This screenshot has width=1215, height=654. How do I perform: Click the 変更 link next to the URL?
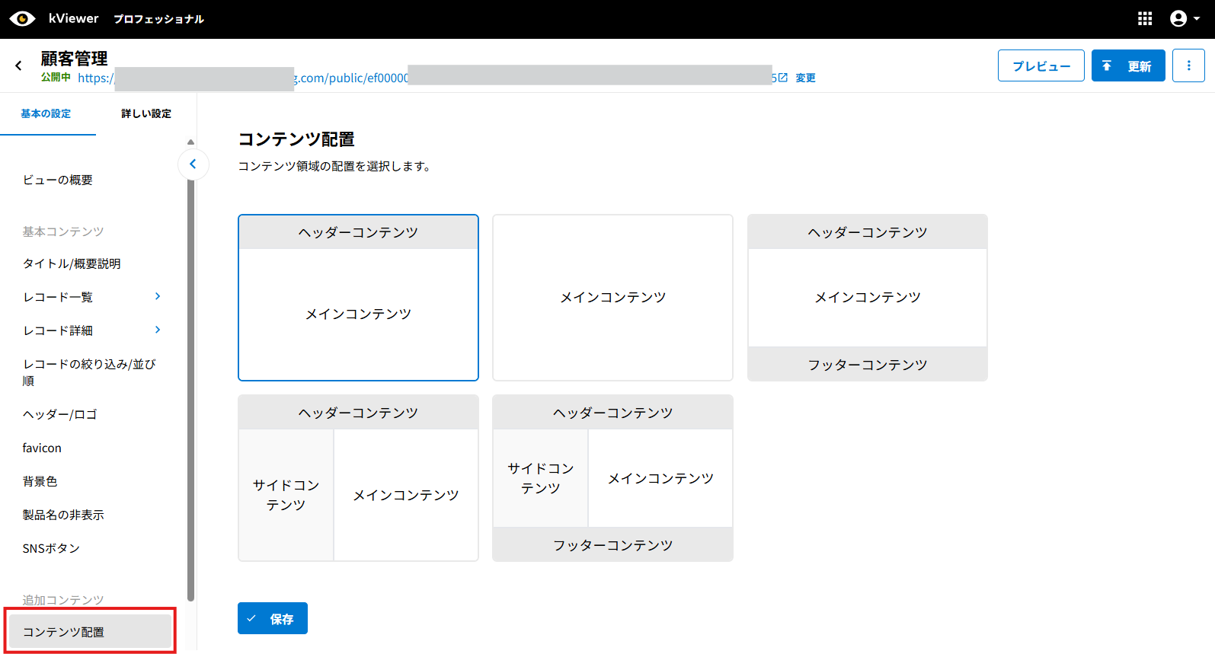click(x=805, y=78)
